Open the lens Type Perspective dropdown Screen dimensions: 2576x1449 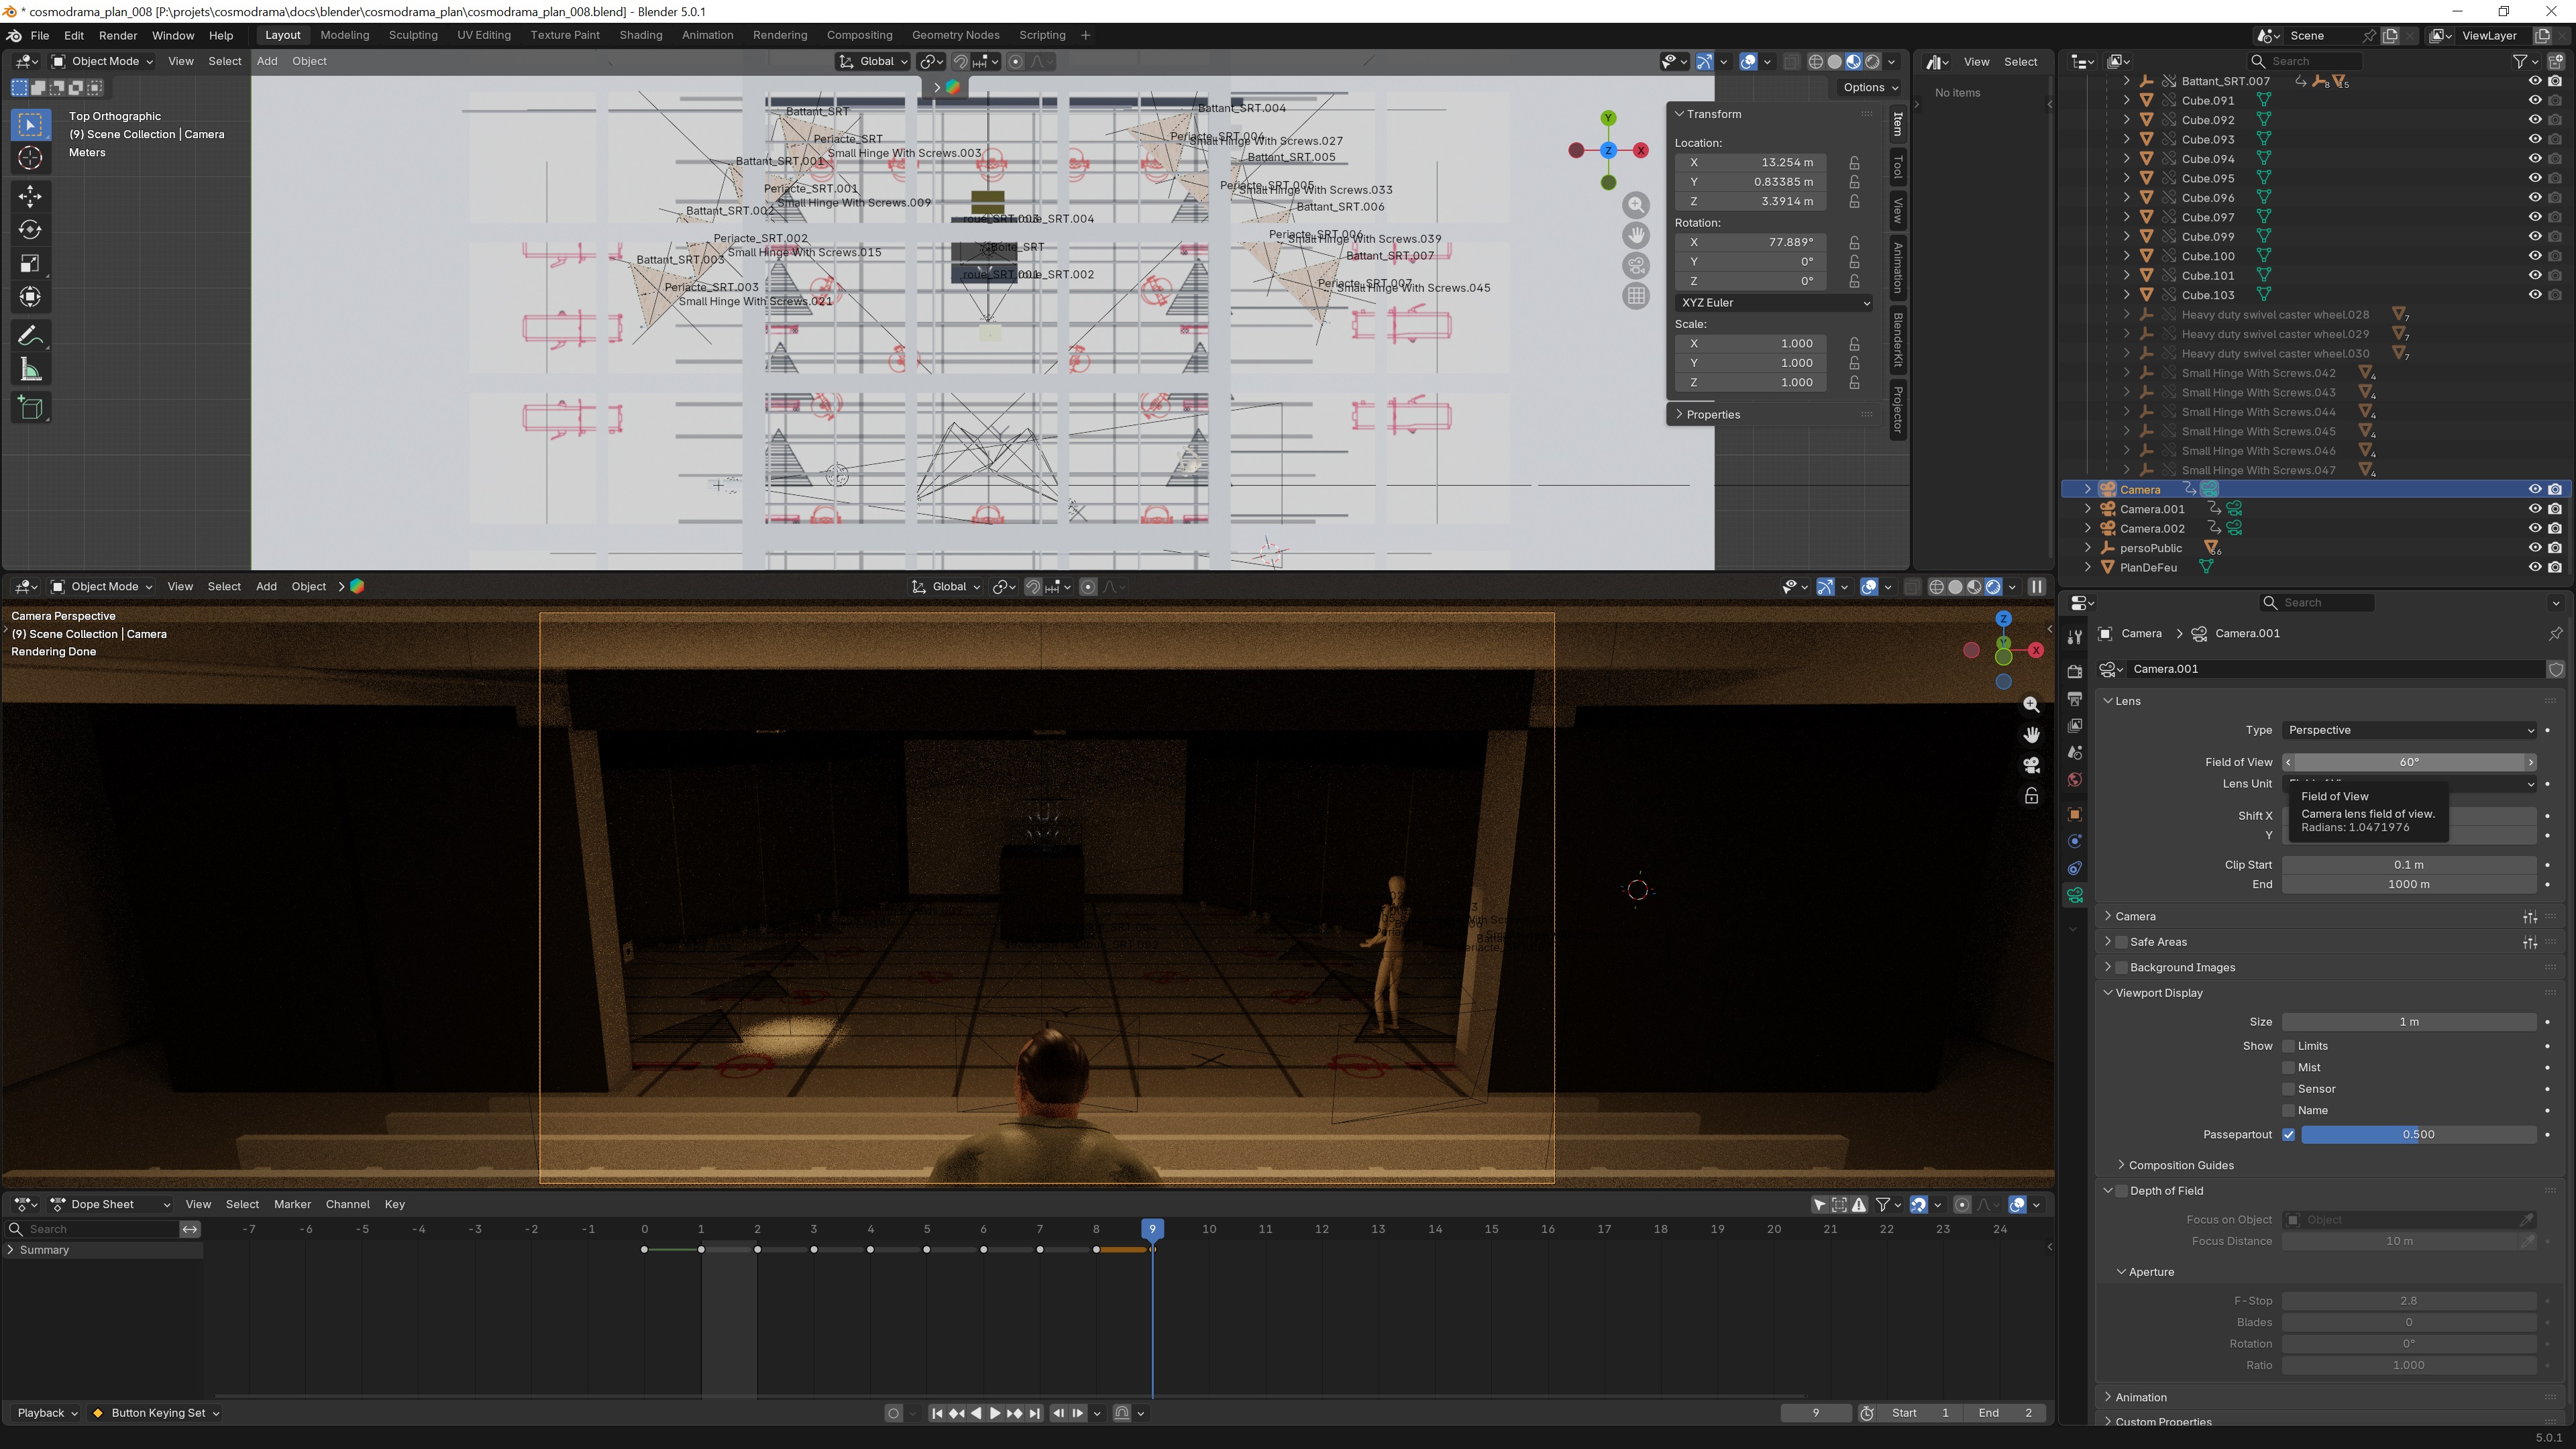click(x=2410, y=730)
